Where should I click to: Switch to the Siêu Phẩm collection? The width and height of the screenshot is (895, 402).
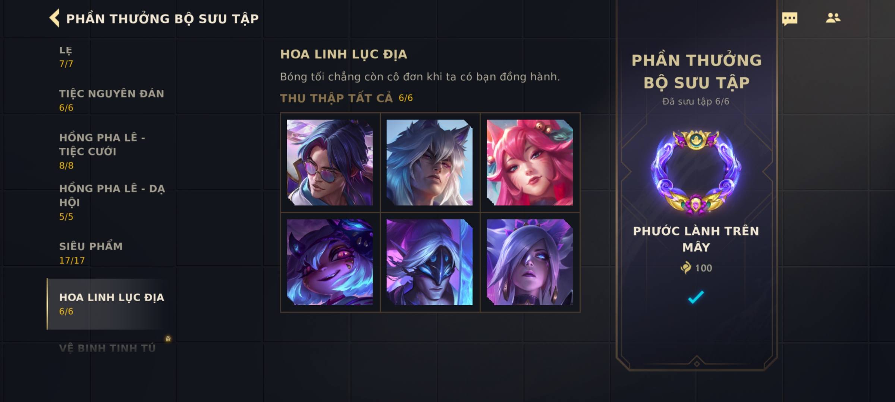pos(112,253)
